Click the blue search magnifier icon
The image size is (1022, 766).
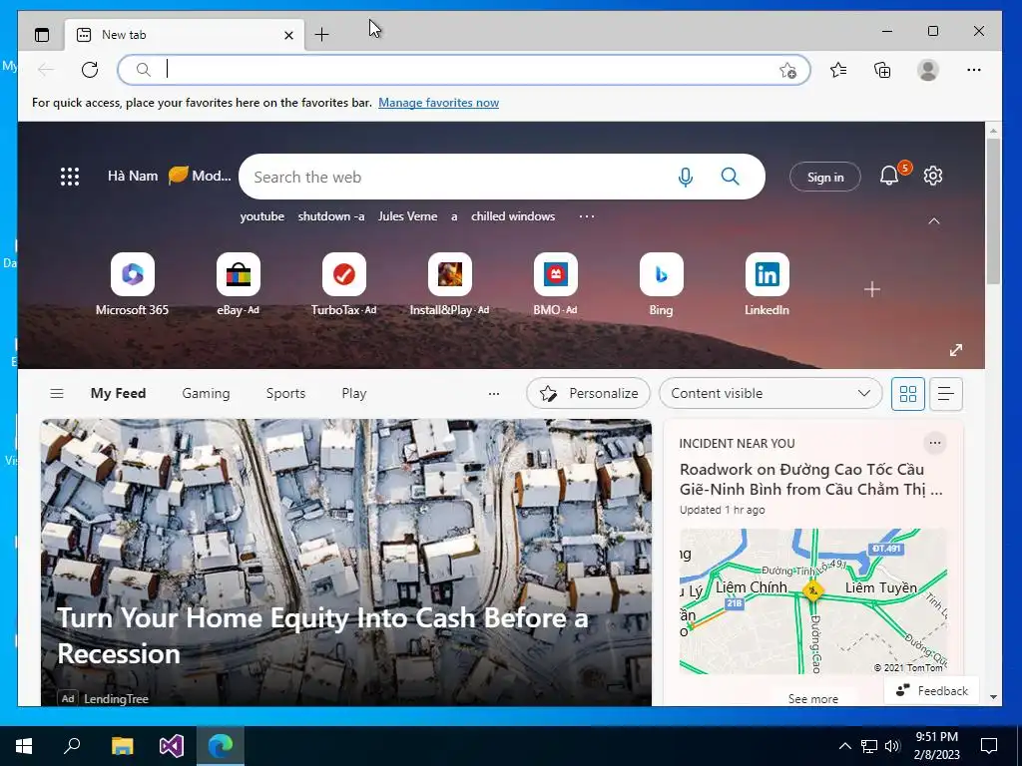click(730, 177)
